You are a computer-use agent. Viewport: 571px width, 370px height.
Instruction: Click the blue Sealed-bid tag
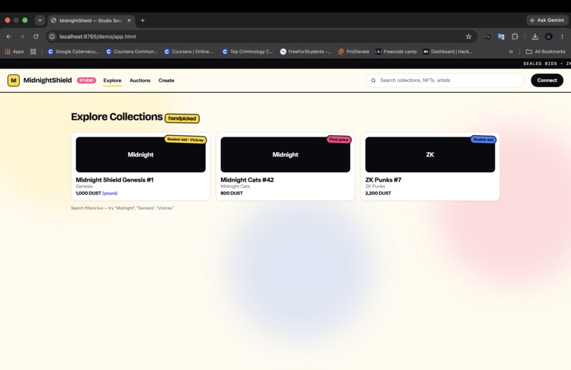[483, 139]
